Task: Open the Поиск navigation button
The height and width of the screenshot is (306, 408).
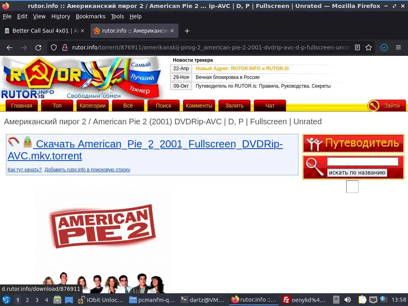Action: point(163,106)
